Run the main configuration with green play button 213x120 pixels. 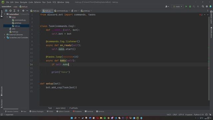pyautogui.click(x=186, y=7)
